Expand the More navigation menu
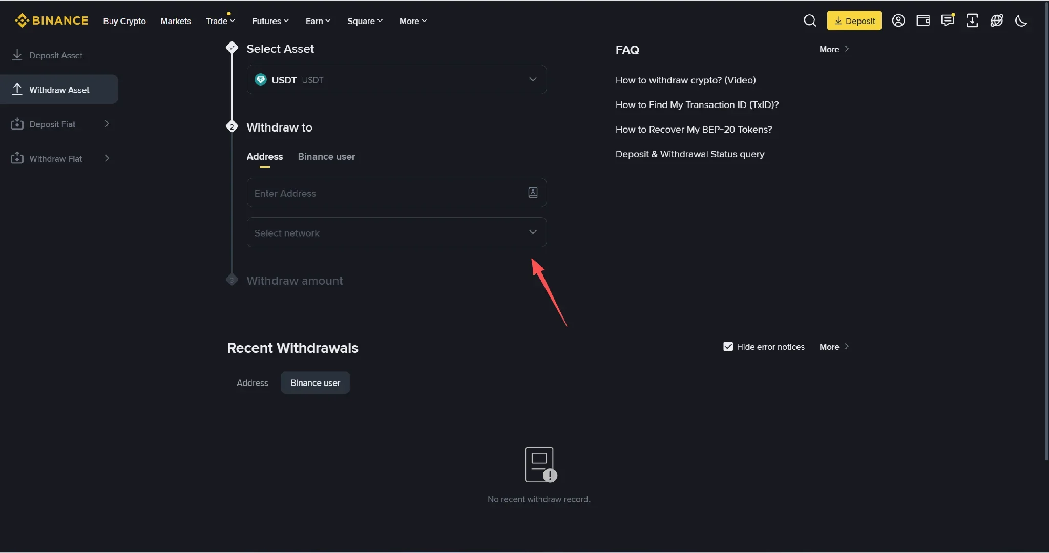Image resolution: width=1049 pixels, height=553 pixels. click(413, 21)
